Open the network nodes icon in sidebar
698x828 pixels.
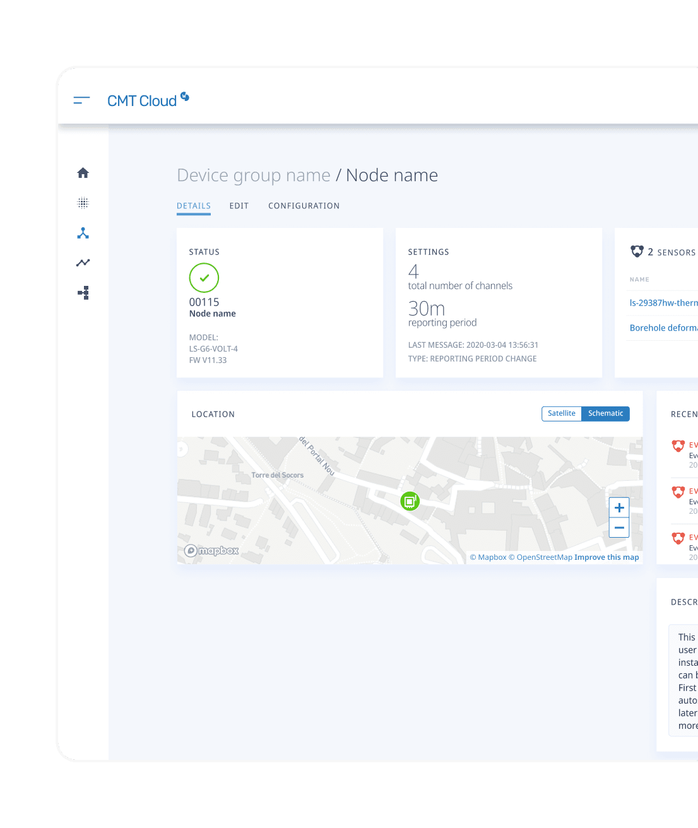pos(83,233)
